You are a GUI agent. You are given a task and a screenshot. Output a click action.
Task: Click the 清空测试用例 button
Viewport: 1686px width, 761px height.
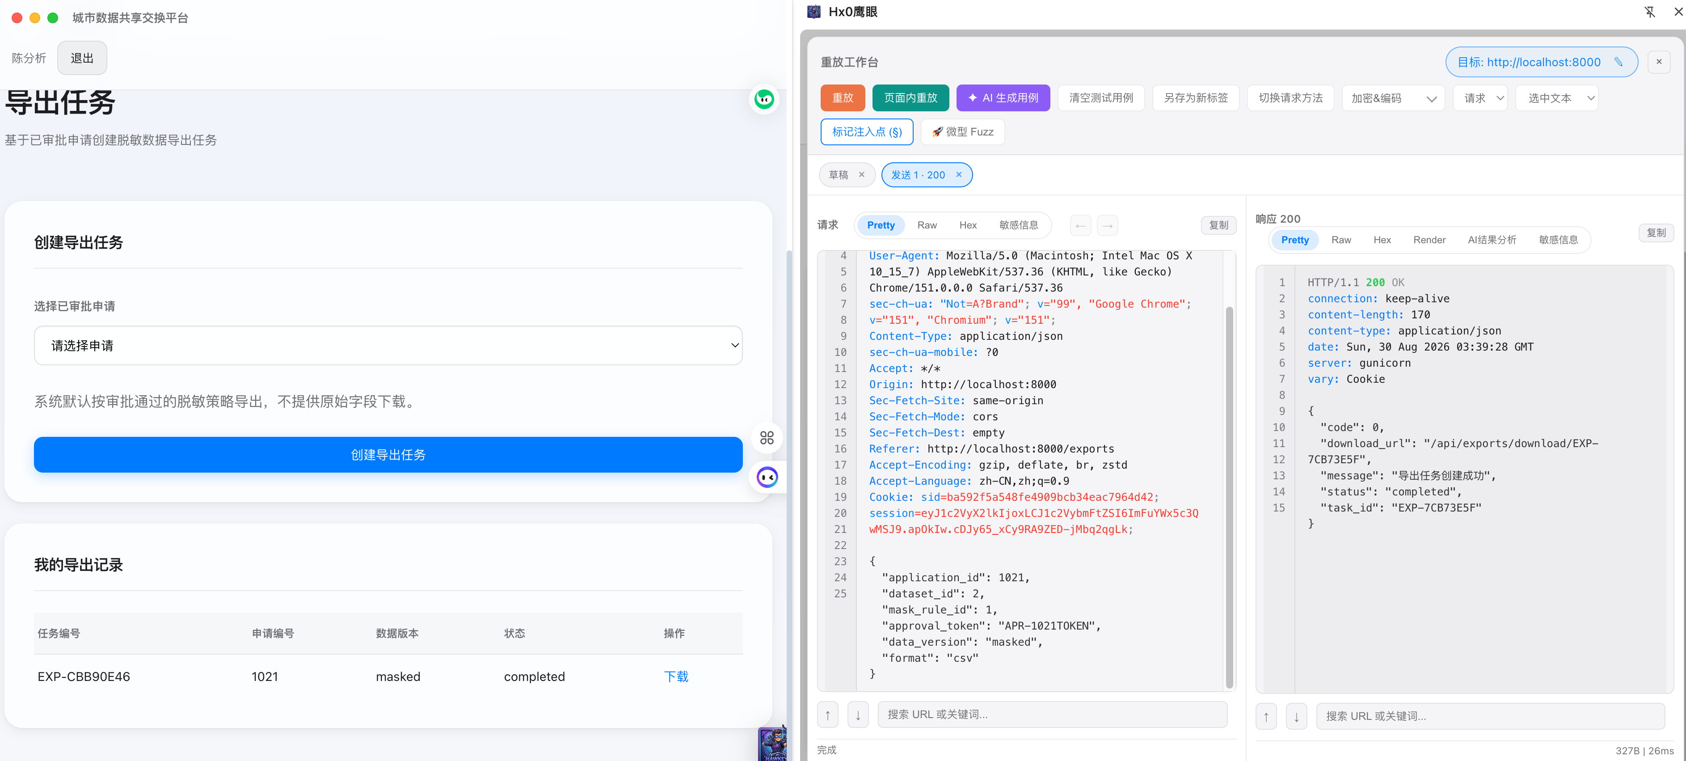[1101, 98]
